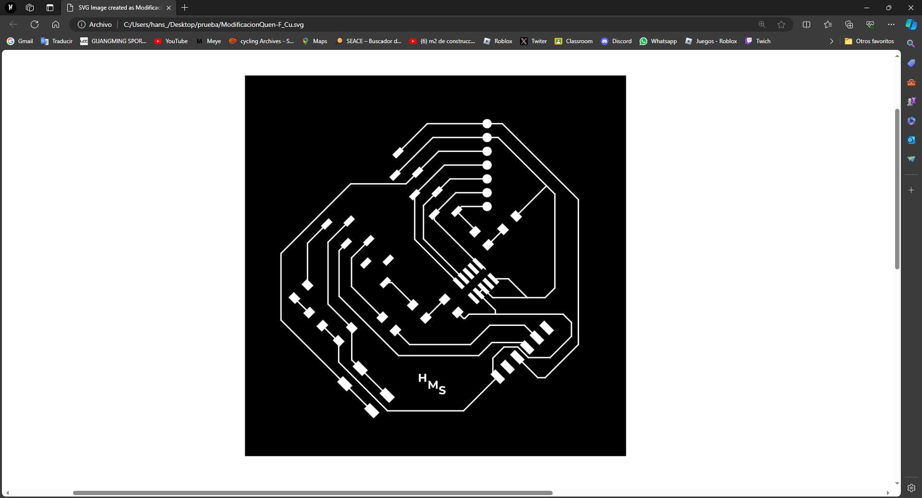Open the favorites list icon
Screen dimensions: 922x498
coord(827,24)
